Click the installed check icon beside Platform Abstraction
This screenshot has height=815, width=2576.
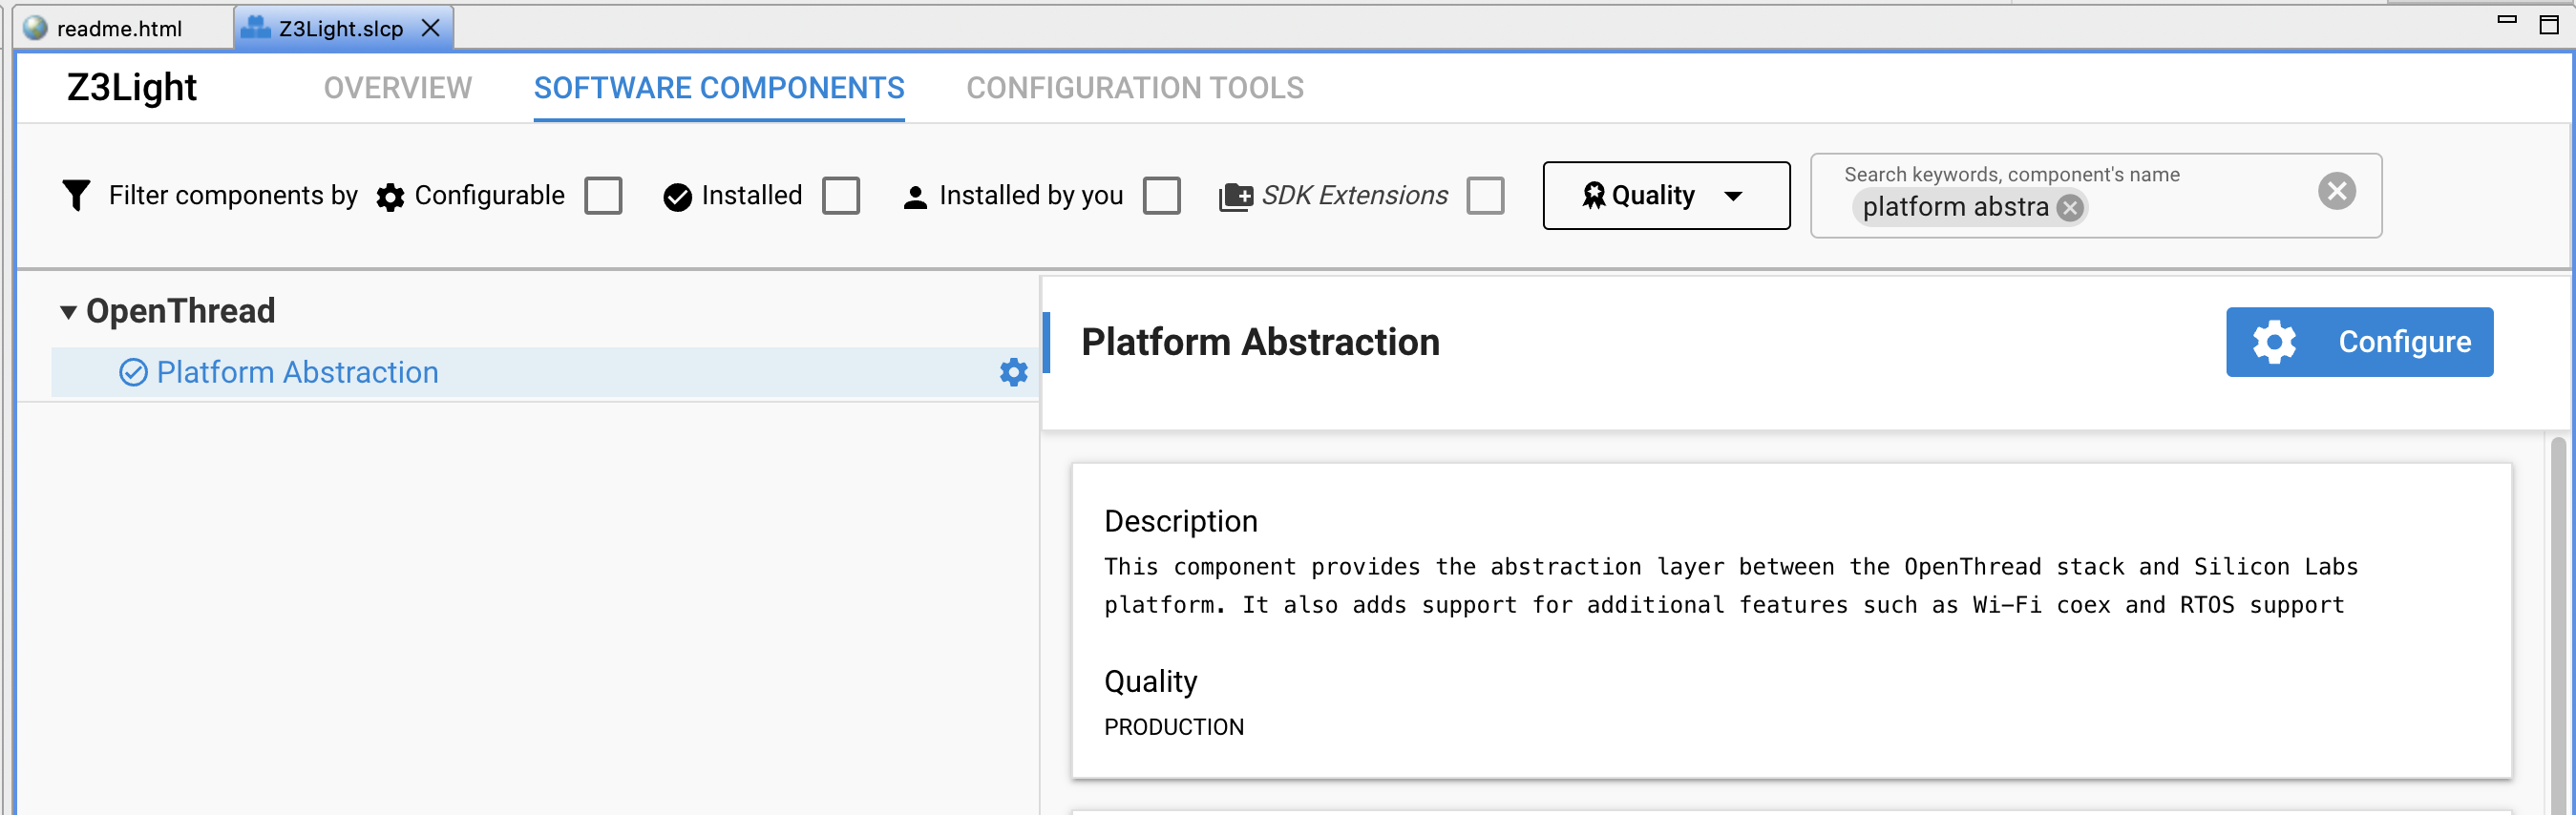click(133, 373)
